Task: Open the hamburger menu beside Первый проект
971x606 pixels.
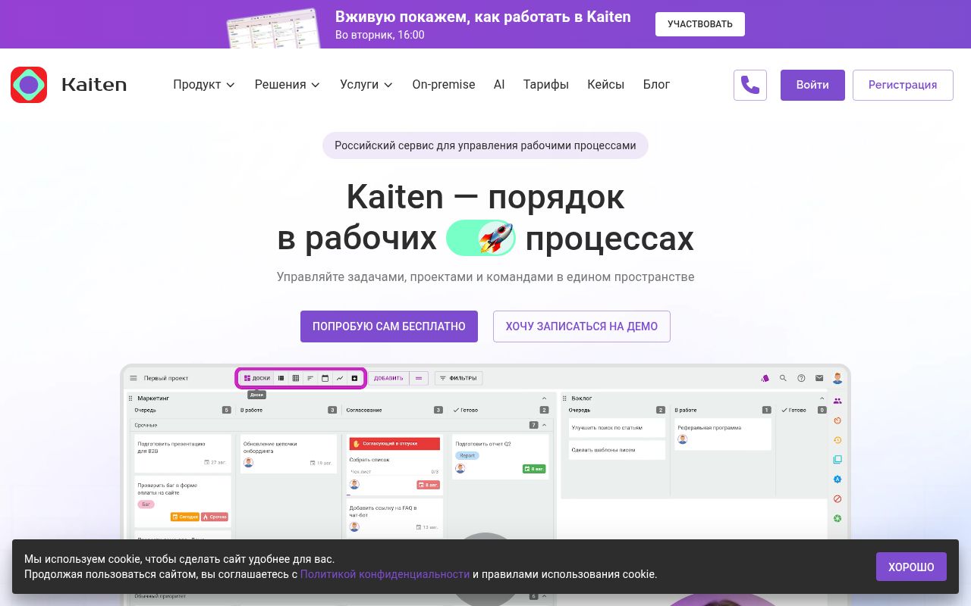Action: click(134, 378)
